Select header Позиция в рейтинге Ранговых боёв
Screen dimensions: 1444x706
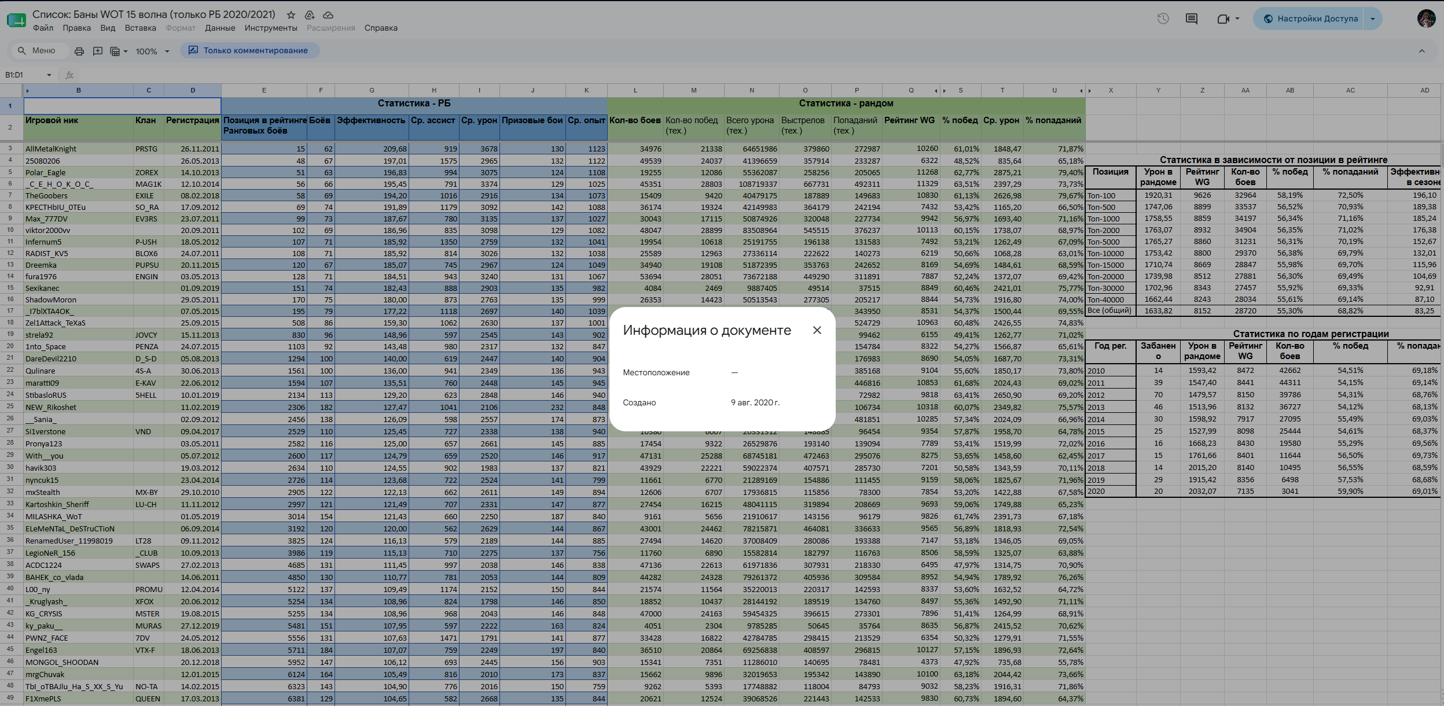(x=264, y=127)
